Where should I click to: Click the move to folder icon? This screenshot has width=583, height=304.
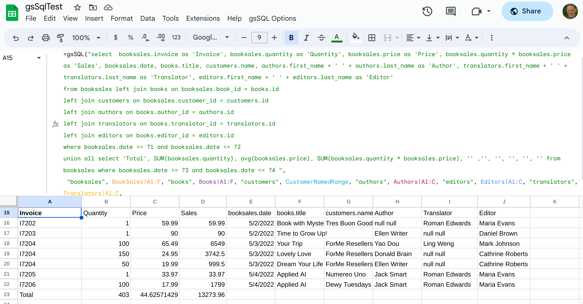click(93, 8)
